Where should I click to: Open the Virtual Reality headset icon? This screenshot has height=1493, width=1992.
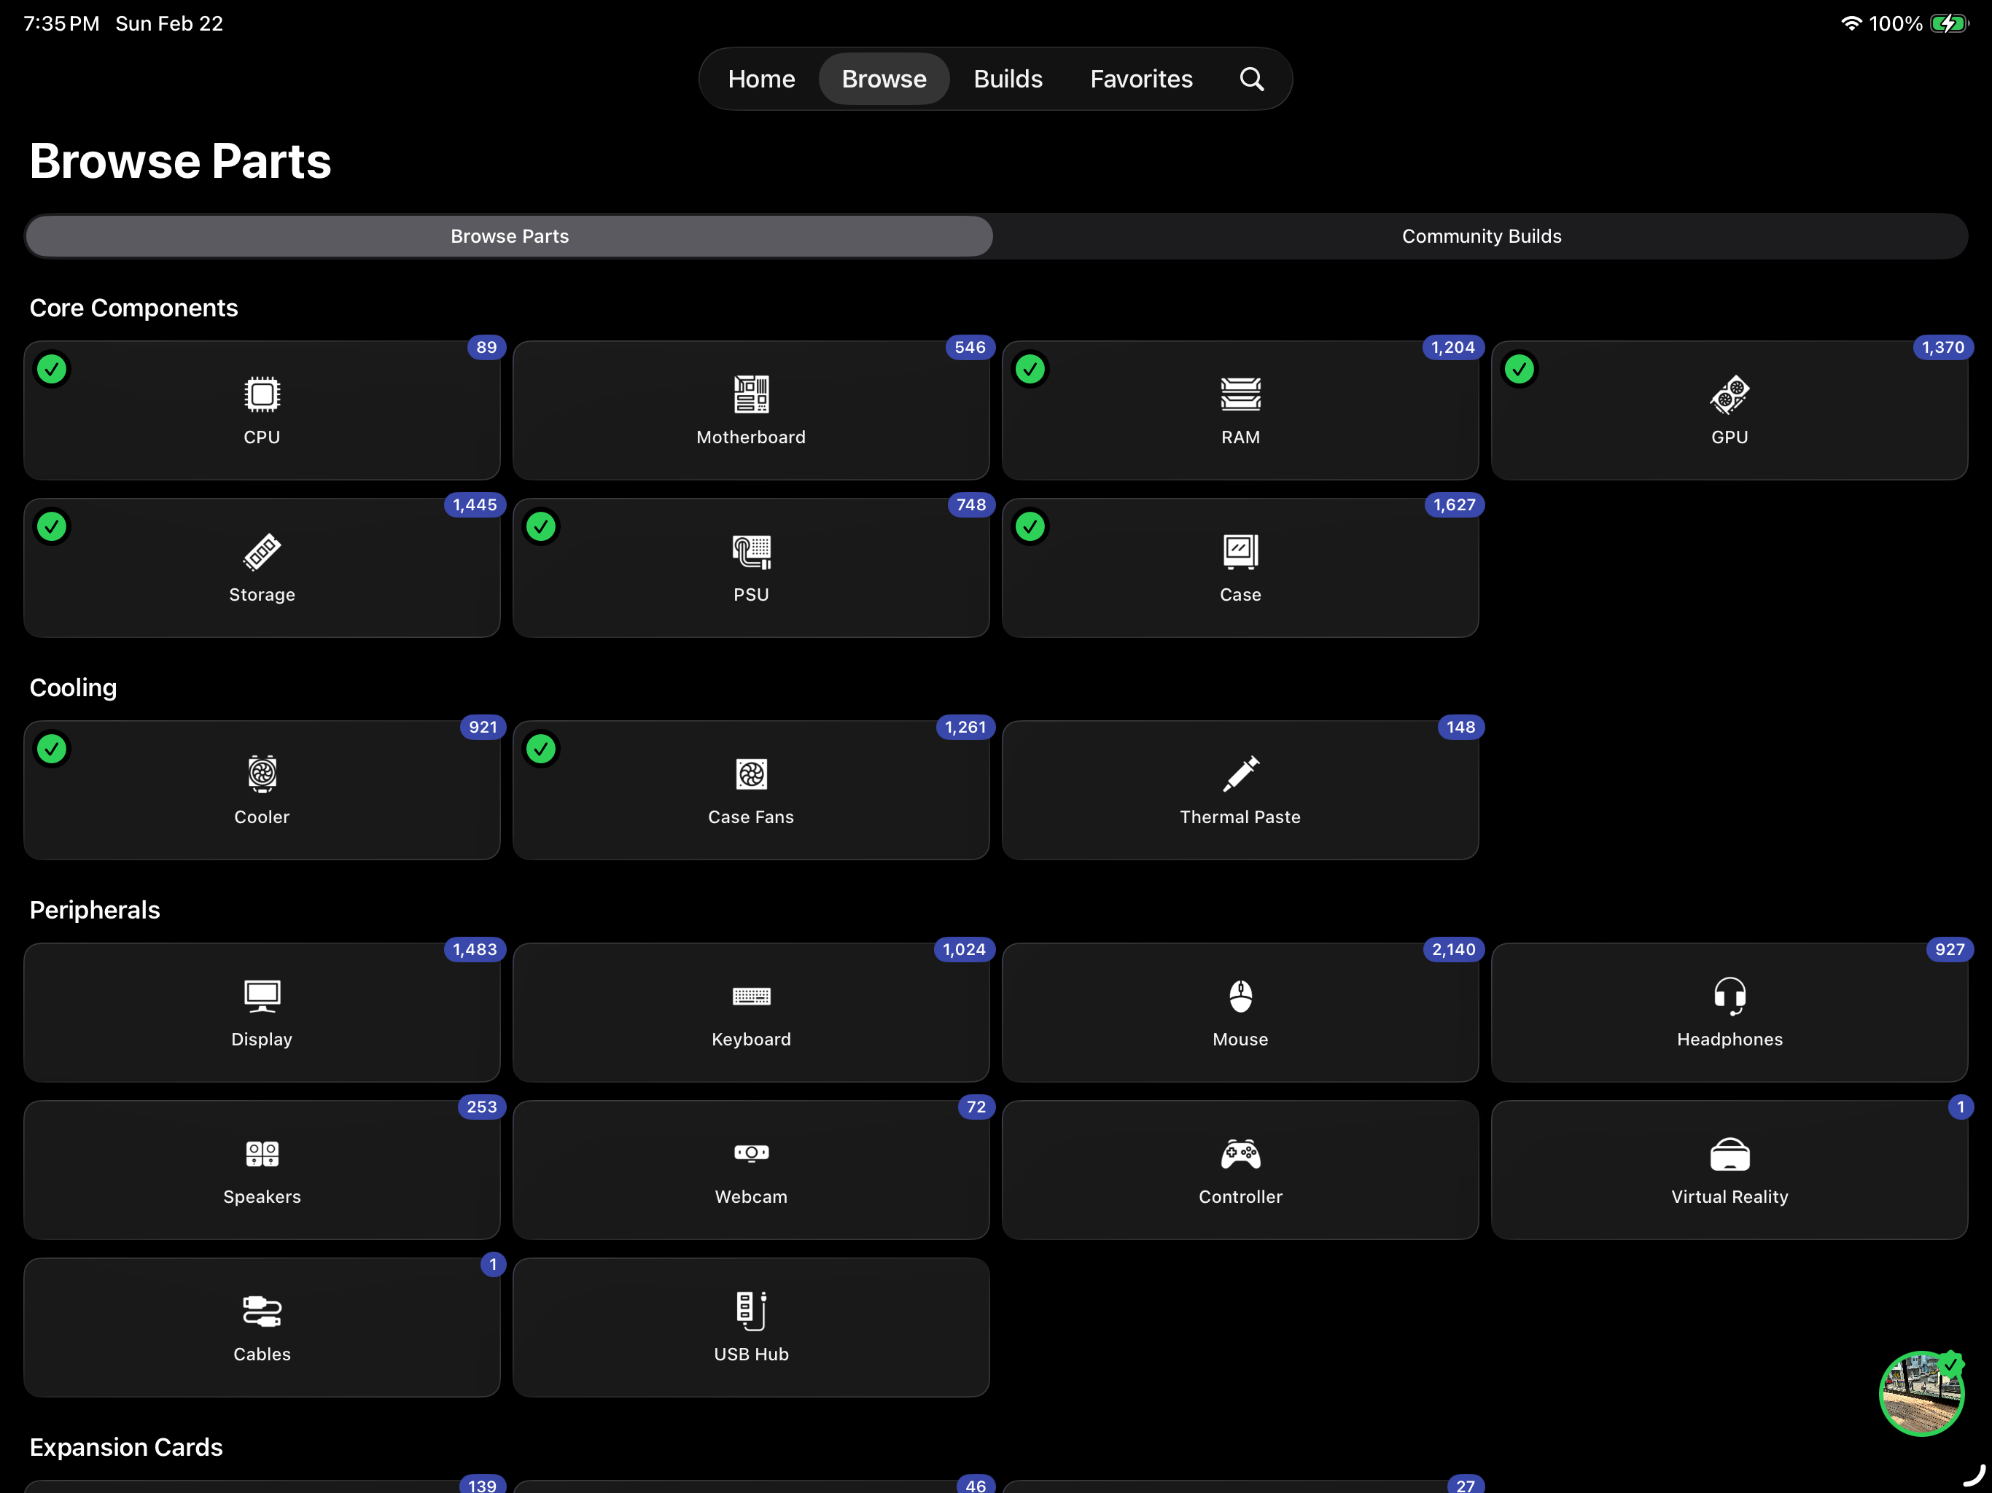tap(1729, 1153)
